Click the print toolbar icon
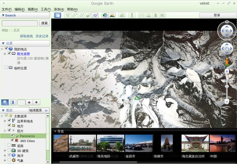237x164 pixels. (149, 15)
